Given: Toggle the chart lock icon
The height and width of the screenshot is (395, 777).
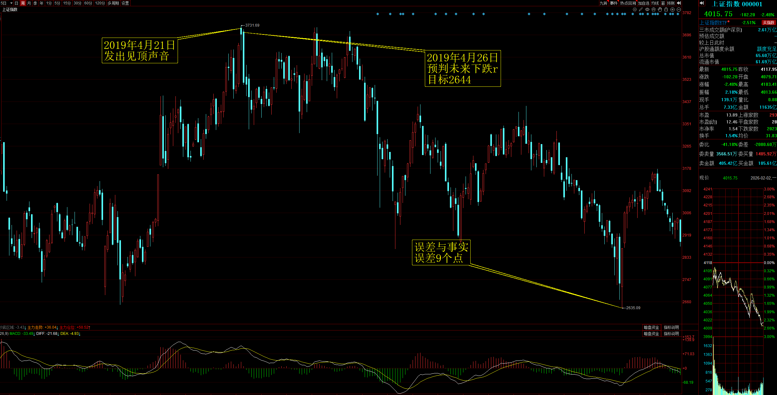Looking at the screenshot, I should tap(666, 9).
